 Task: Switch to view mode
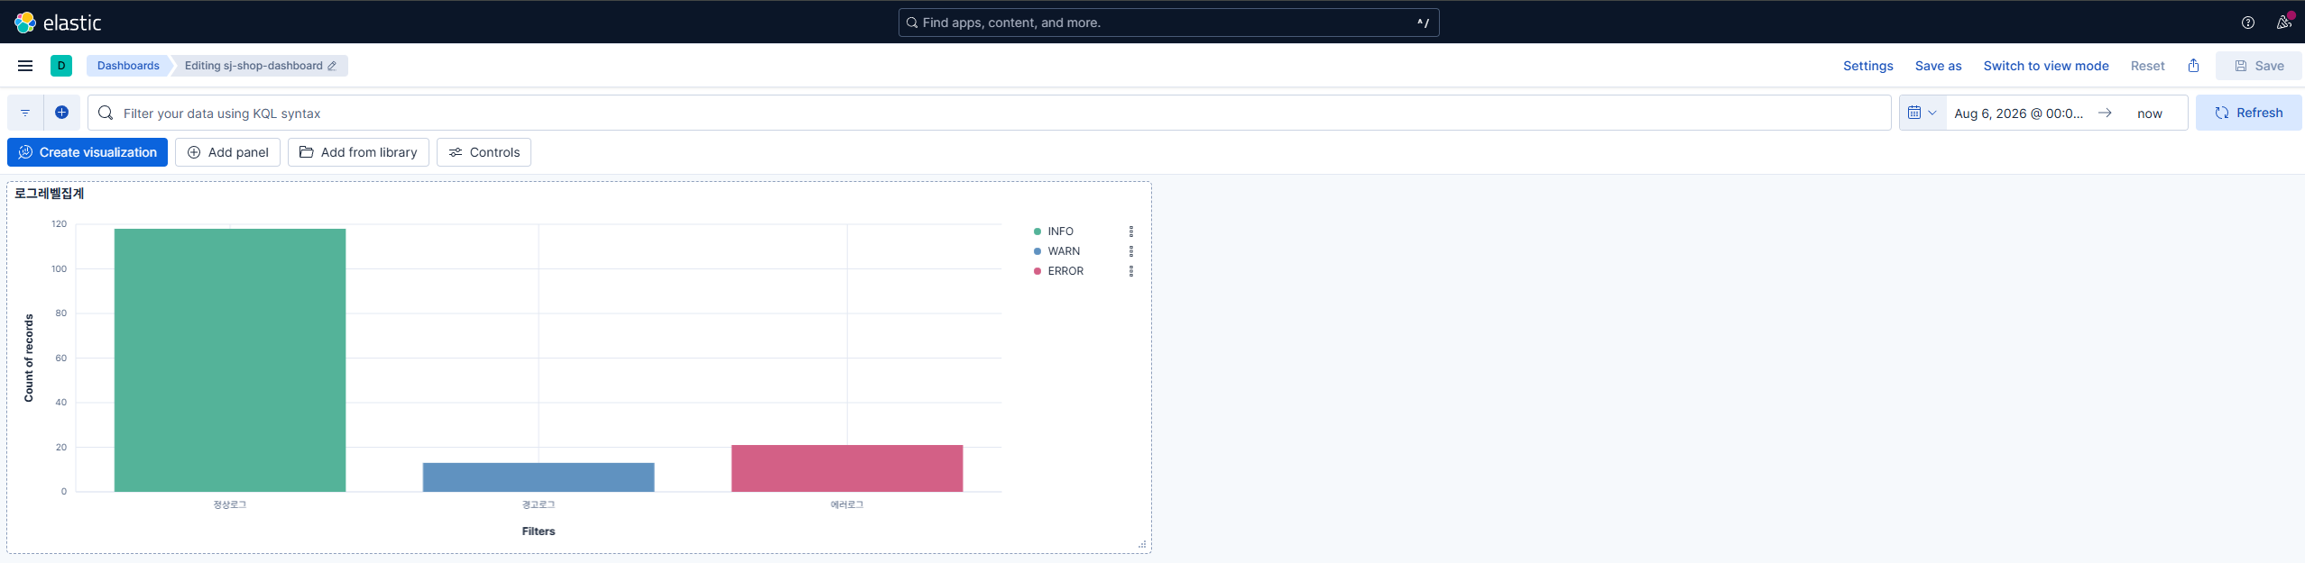(2045, 66)
